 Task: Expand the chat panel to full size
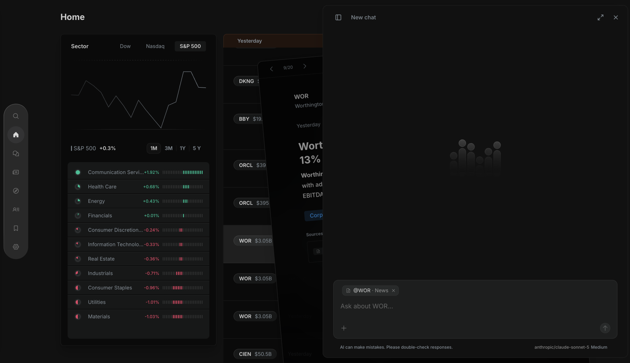click(600, 17)
